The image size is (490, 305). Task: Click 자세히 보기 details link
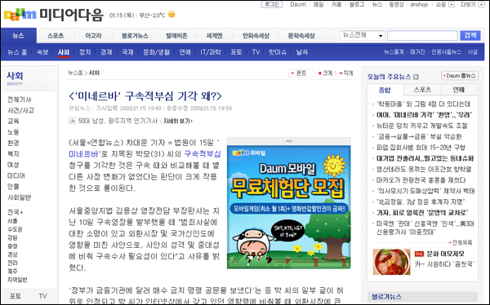177,122
